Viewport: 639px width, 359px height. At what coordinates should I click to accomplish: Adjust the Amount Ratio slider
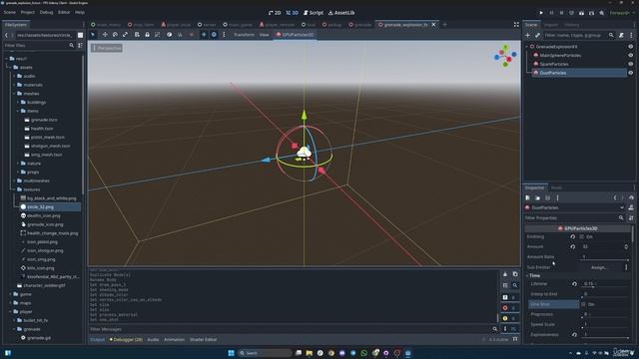(x=605, y=259)
